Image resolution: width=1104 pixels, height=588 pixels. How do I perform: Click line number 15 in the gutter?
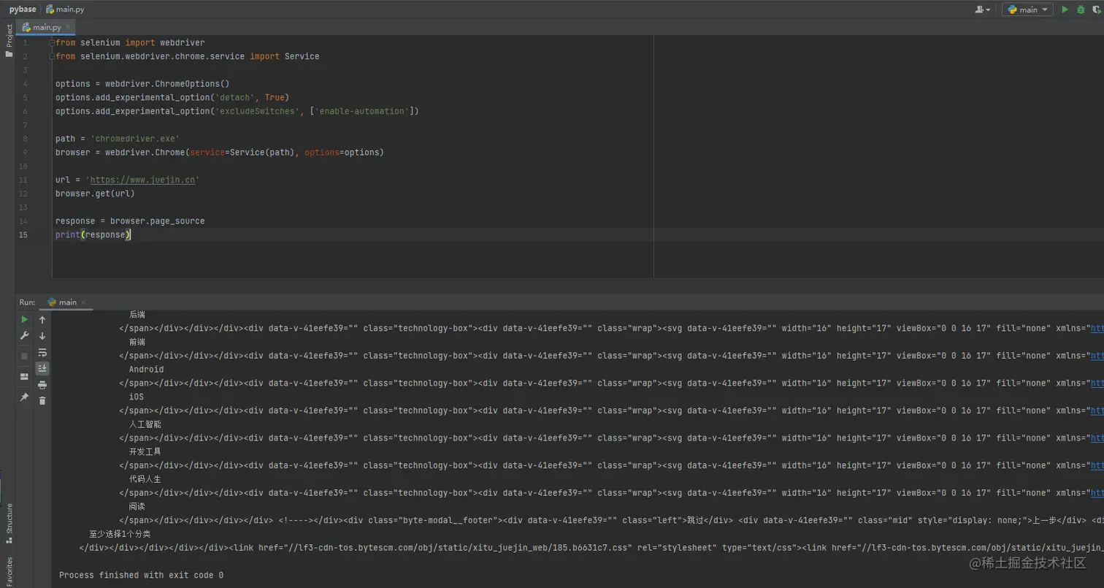point(23,234)
